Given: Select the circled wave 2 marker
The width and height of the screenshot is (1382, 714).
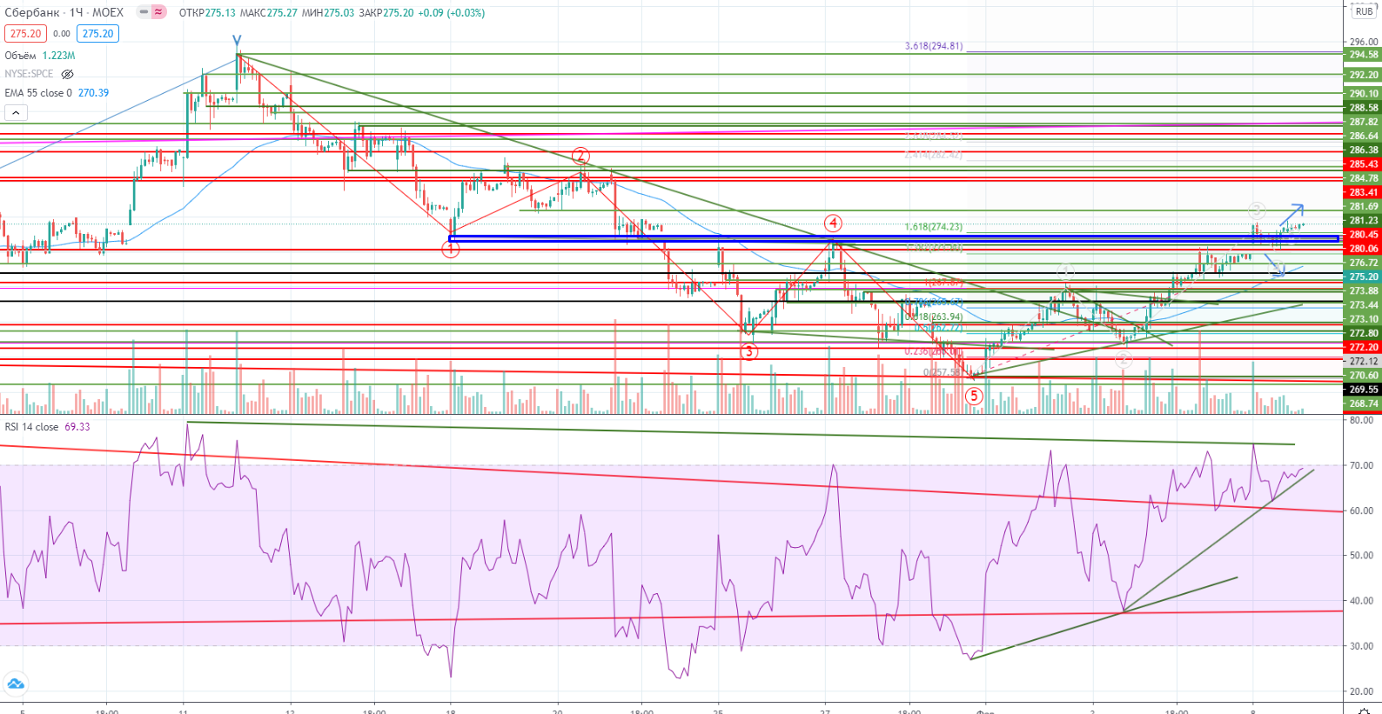Looking at the screenshot, I should 580,157.
